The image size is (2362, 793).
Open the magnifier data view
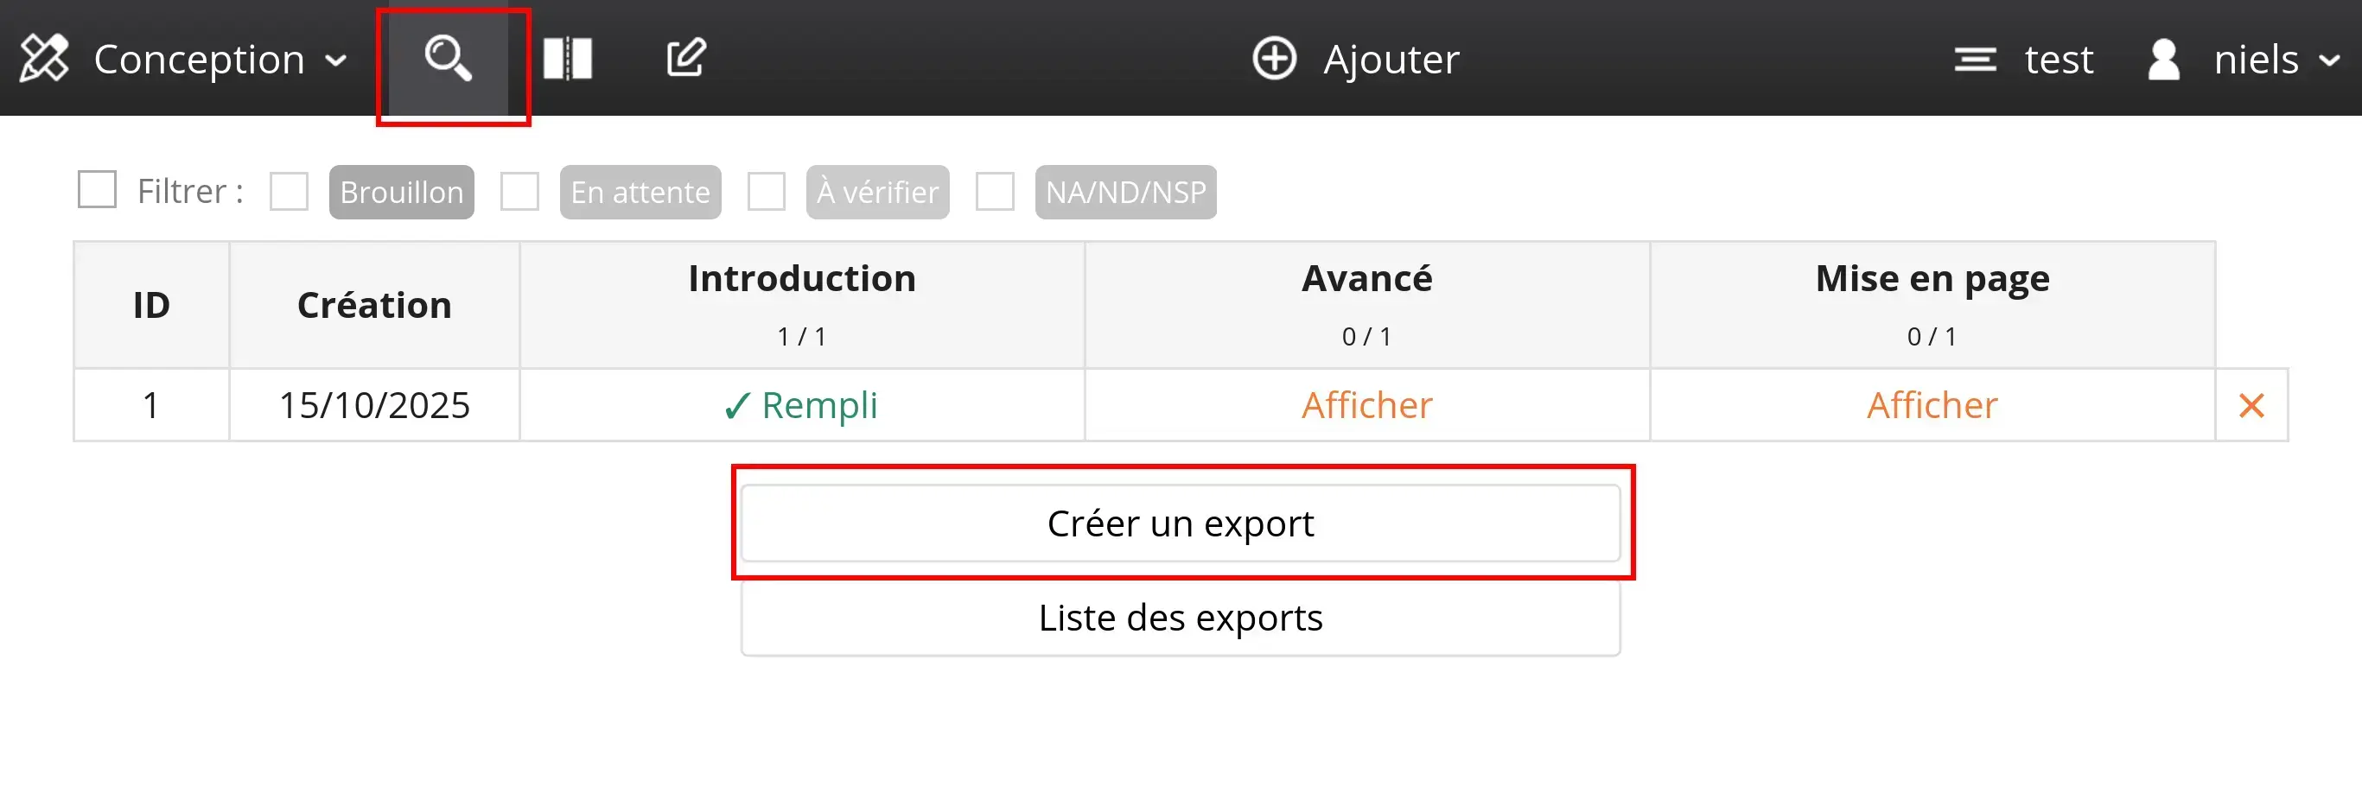pyautogui.click(x=449, y=59)
